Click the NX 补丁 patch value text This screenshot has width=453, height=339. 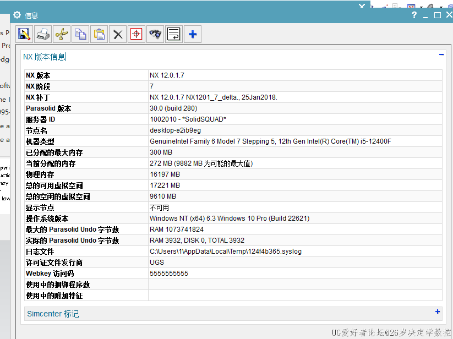click(x=213, y=97)
